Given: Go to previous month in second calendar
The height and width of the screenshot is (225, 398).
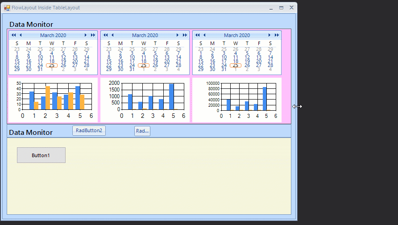Looking at the screenshot, I should [112, 35].
